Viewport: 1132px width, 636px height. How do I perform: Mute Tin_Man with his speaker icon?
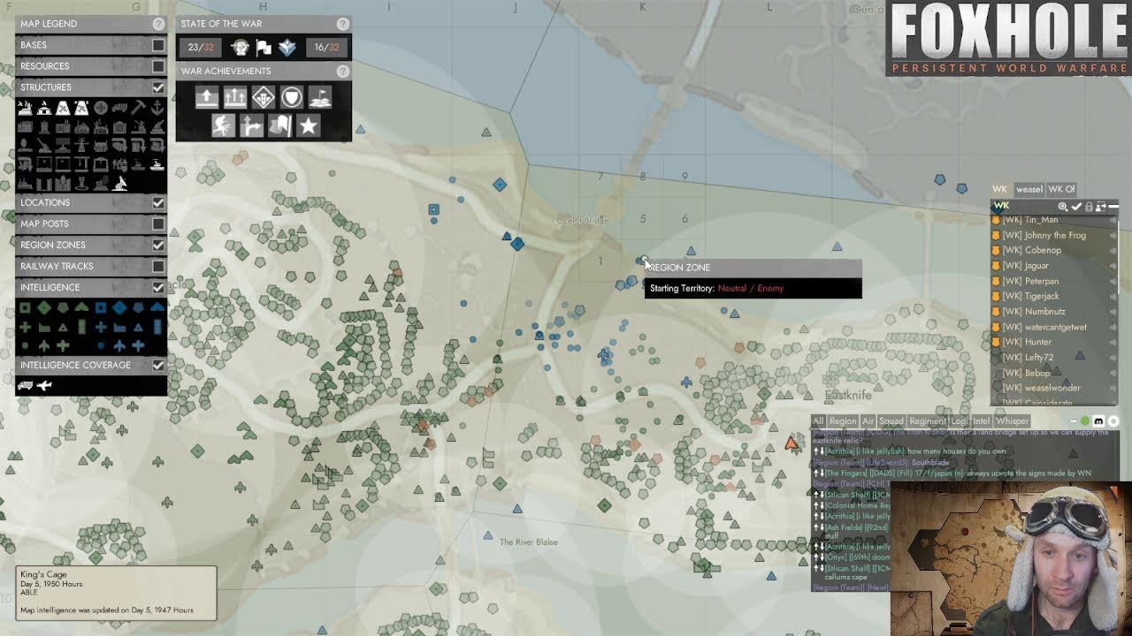(1113, 220)
